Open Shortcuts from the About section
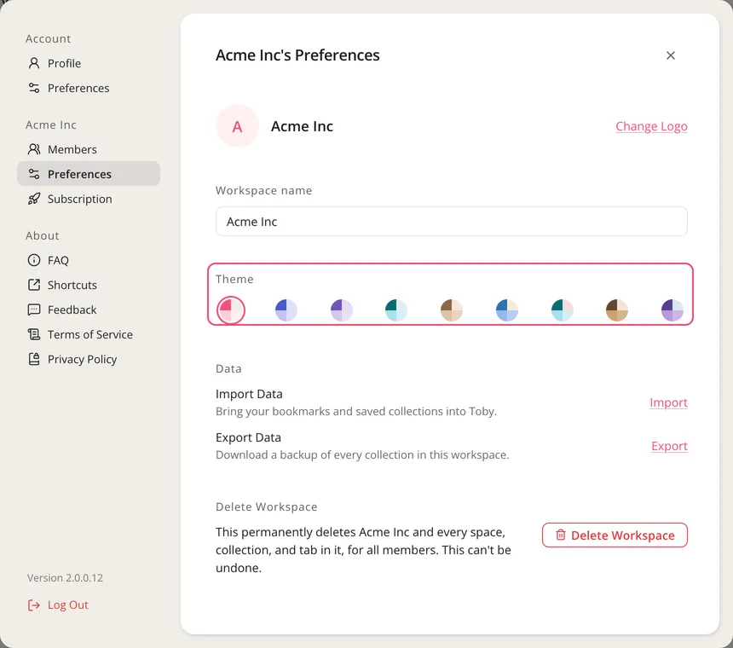Image resolution: width=733 pixels, height=648 pixels. pos(72,285)
